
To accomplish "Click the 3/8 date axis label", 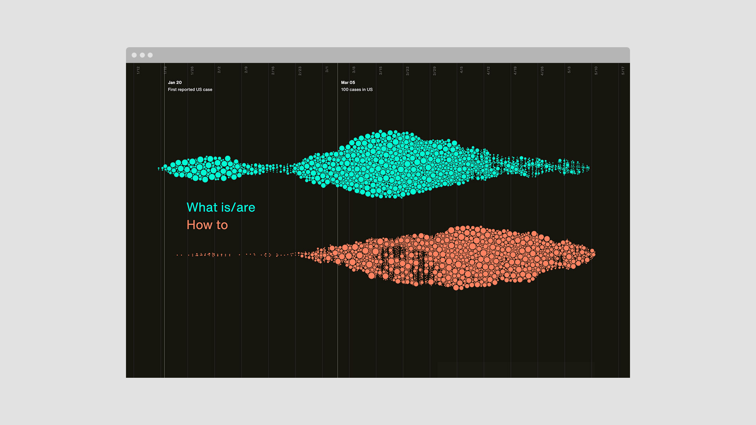I will point(354,70).
